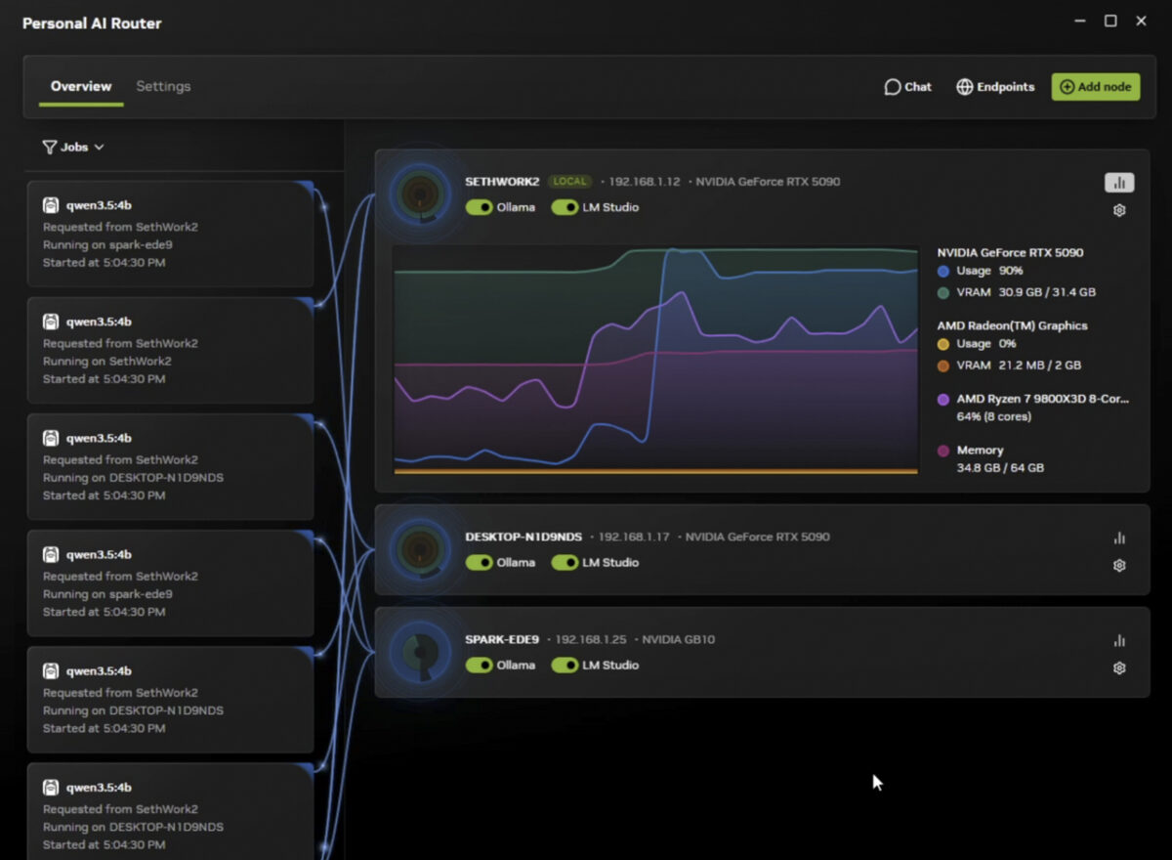The height and width of the screenshot is (860, 1172).
Task: Click the Endpoints globe icon
Action: click(x=964, y=87)
